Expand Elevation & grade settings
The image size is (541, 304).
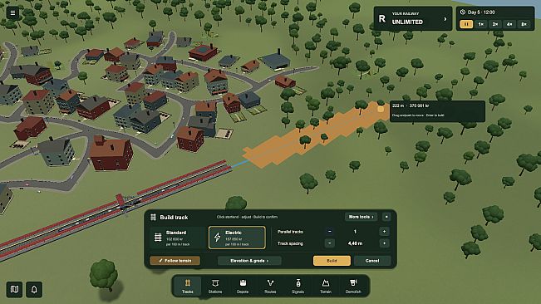tap(249, 261)
